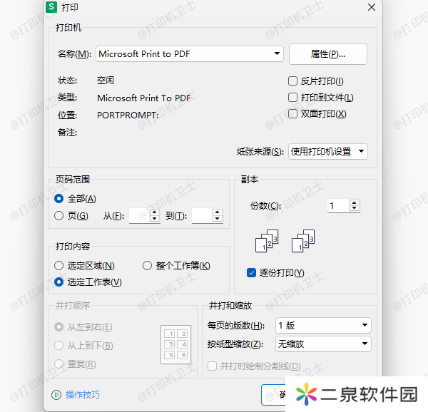Open the 操作技巧 tips link

coord(83,395)
